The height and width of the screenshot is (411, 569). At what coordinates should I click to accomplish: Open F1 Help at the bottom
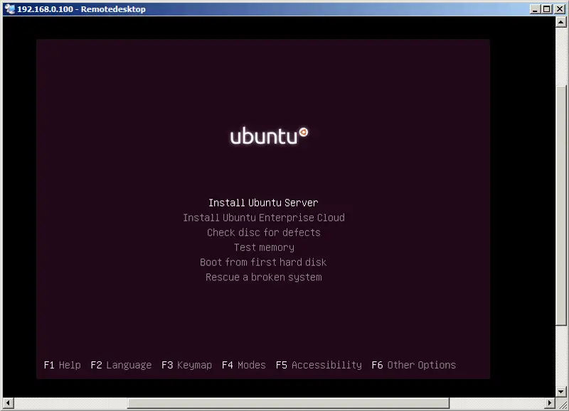[x=62, y=365]
